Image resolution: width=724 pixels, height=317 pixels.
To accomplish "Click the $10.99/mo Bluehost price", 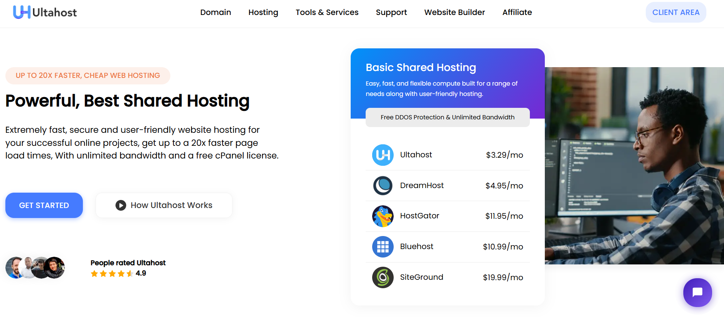I will [503, 247].
